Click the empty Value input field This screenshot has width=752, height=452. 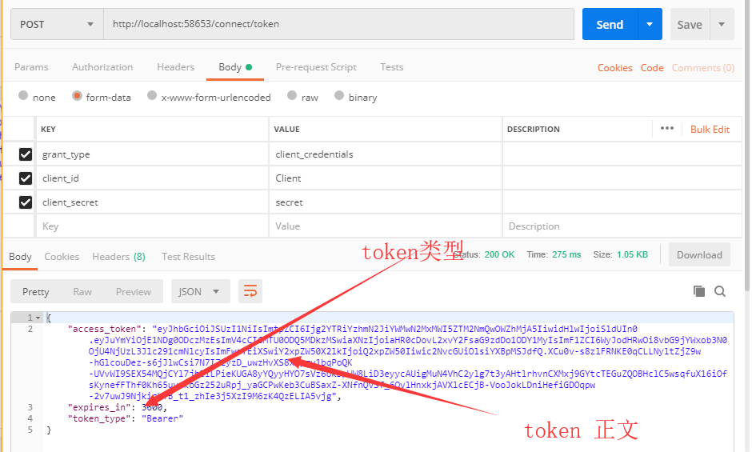386,226
